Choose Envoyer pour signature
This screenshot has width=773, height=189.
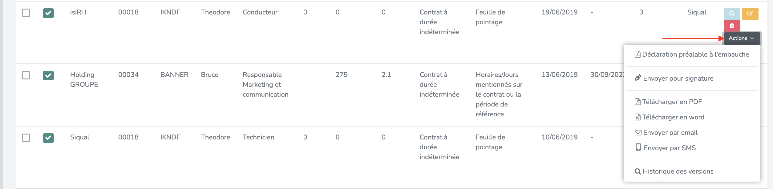674,78
